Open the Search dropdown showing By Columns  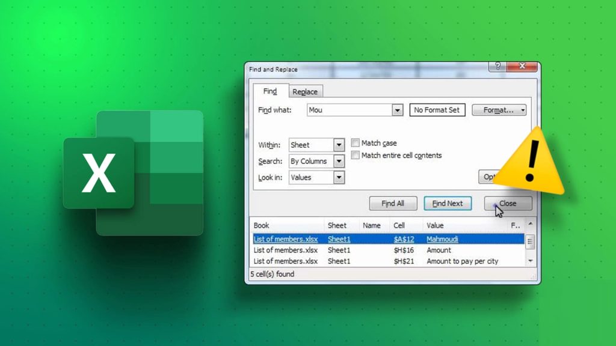click(338, 161)
